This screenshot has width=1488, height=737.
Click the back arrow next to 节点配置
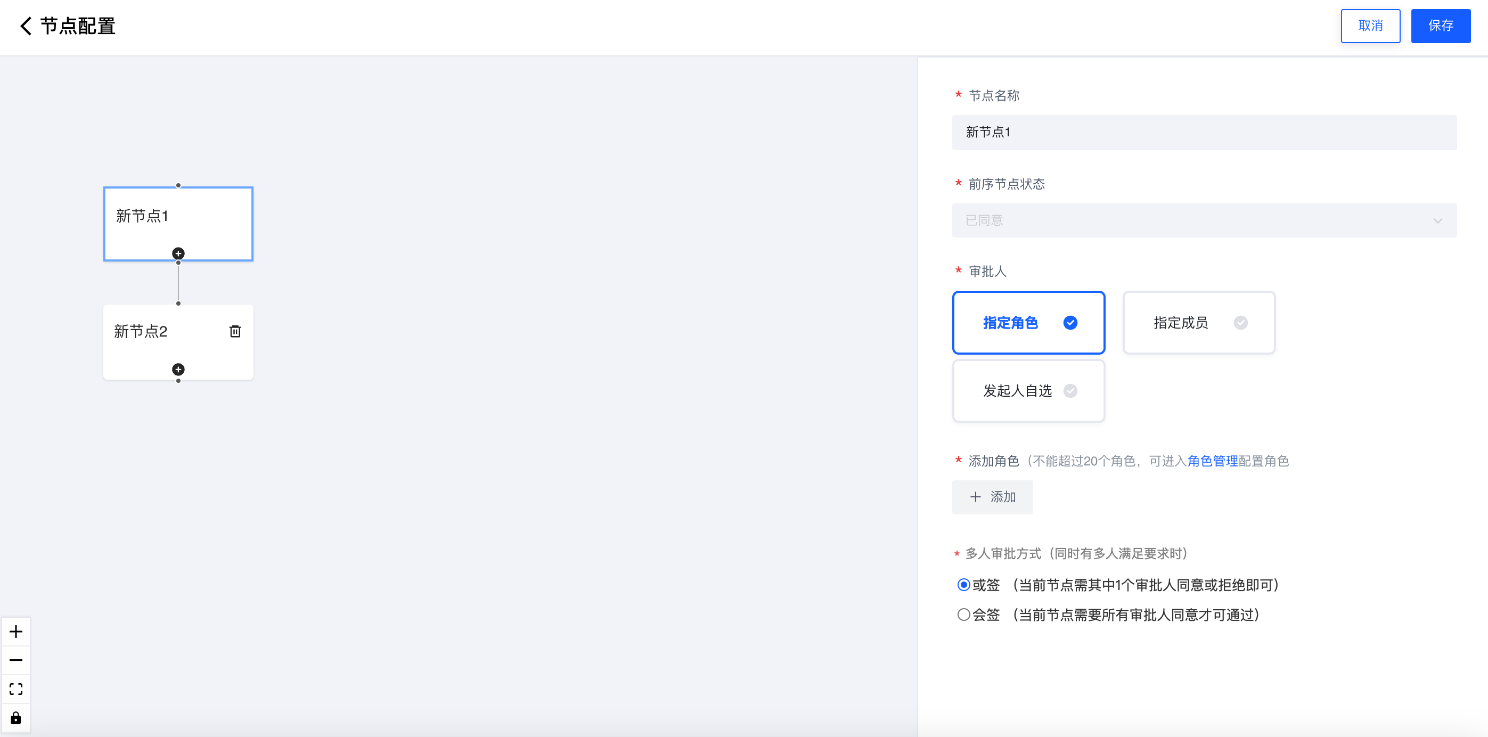[26, 26]
